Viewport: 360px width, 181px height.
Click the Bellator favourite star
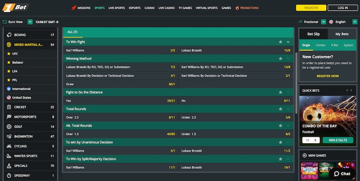click(x=9, y=62)
